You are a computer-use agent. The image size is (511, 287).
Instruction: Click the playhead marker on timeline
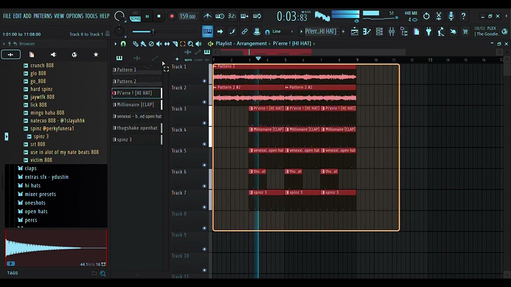(258, 59)
